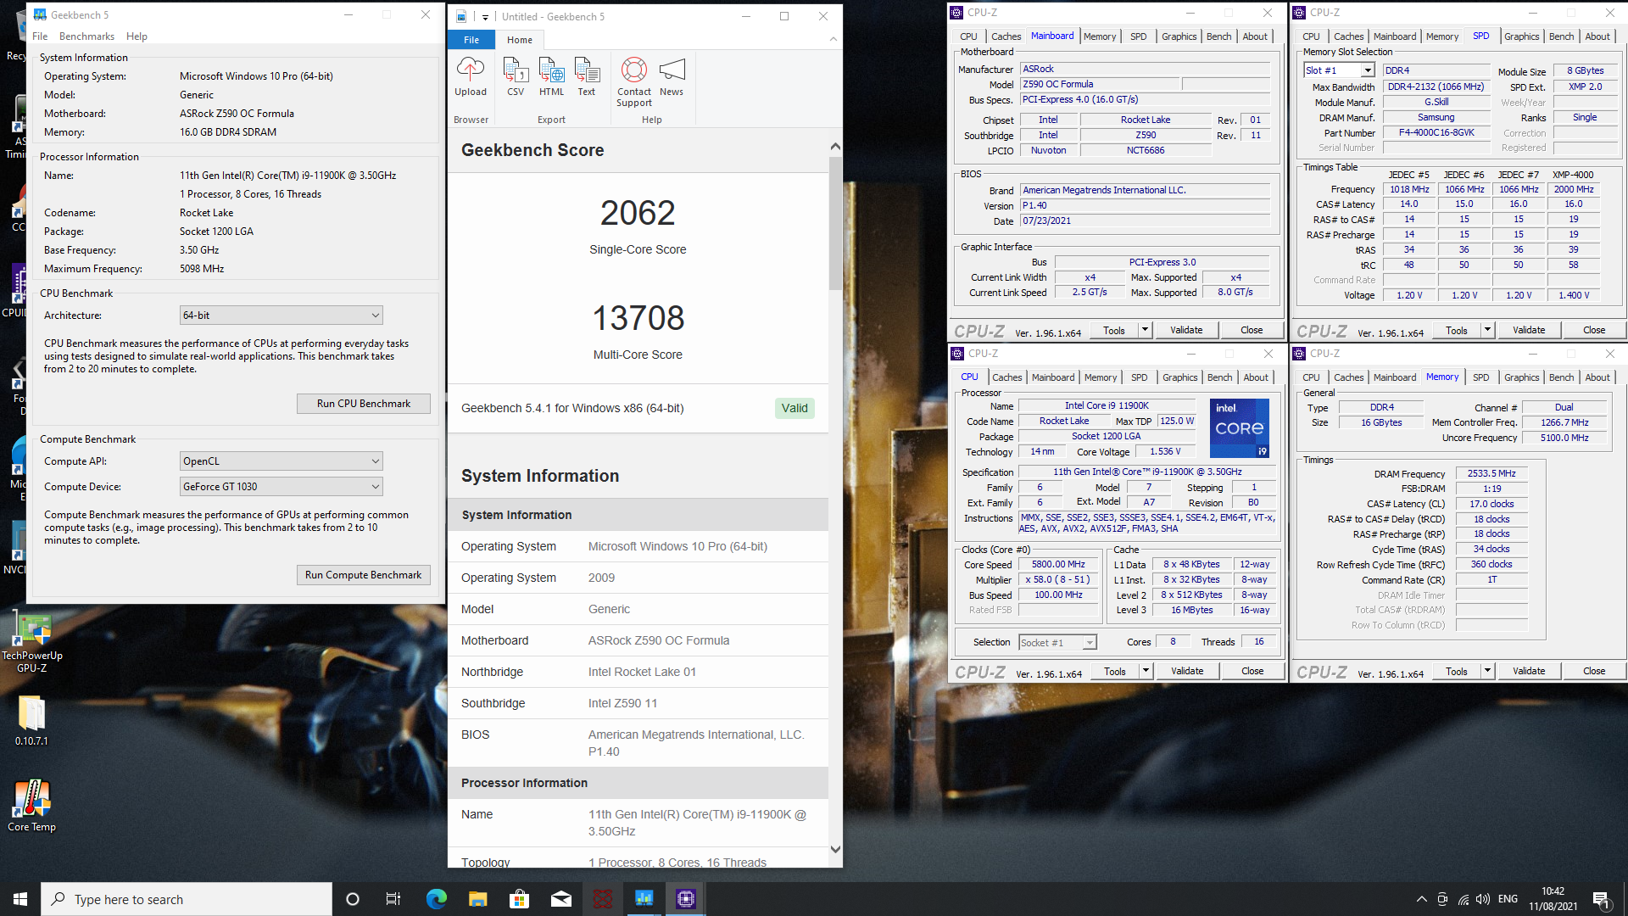Click Close button in CPU-Z SPD window

[x=1593, y=330]
